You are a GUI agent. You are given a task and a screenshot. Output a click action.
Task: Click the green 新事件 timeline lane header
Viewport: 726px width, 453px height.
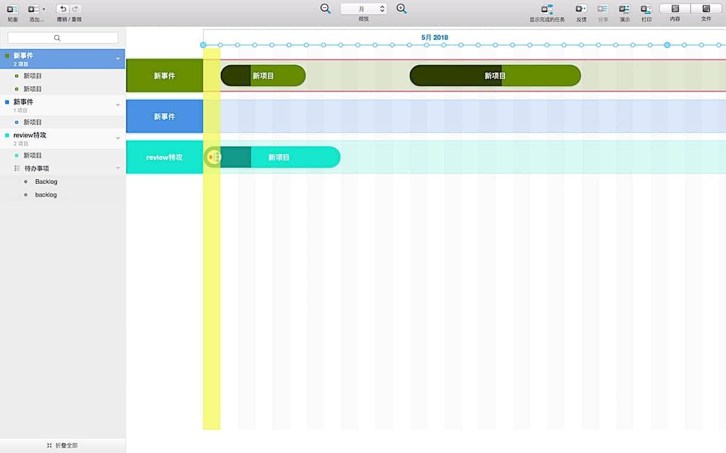tap(165, 76)
